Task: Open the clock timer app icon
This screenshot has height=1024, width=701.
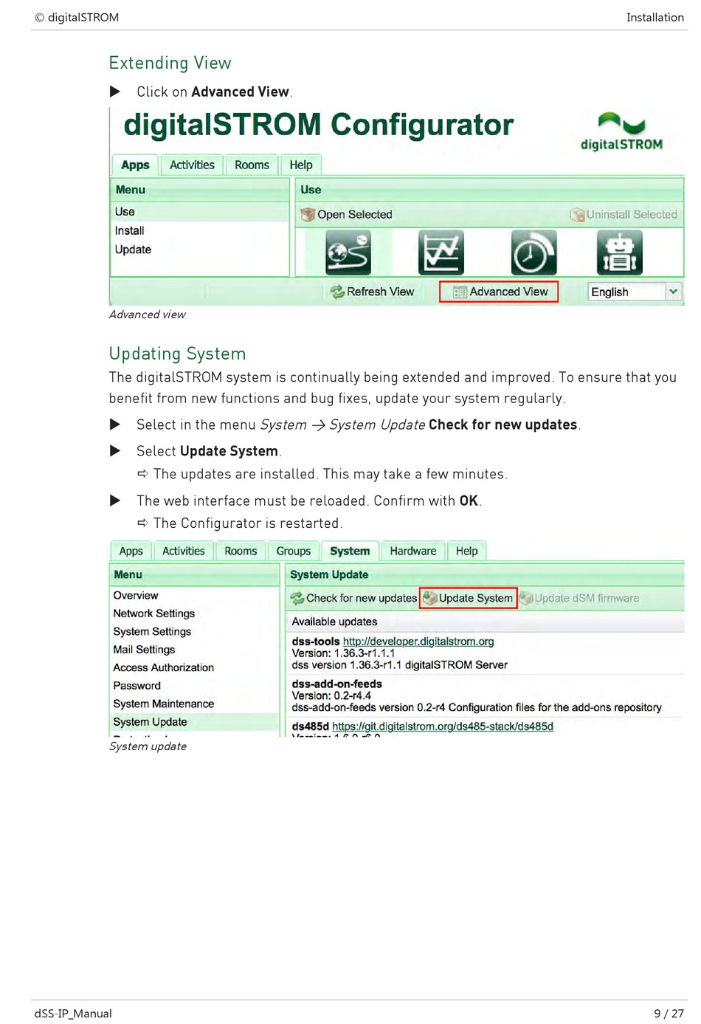Action: point(533,252)
